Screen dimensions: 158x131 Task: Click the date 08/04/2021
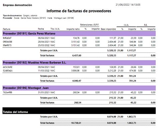point(44,67)
